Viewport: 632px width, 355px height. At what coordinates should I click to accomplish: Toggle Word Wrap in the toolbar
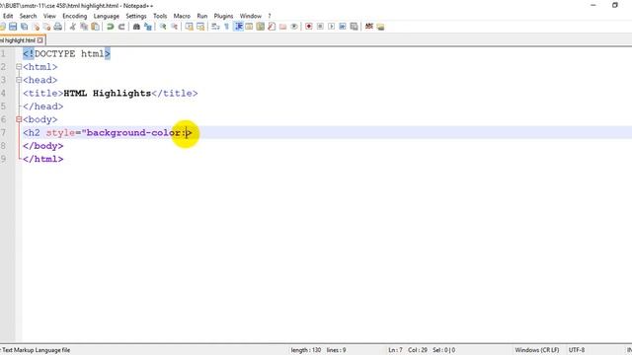[215, 27]
